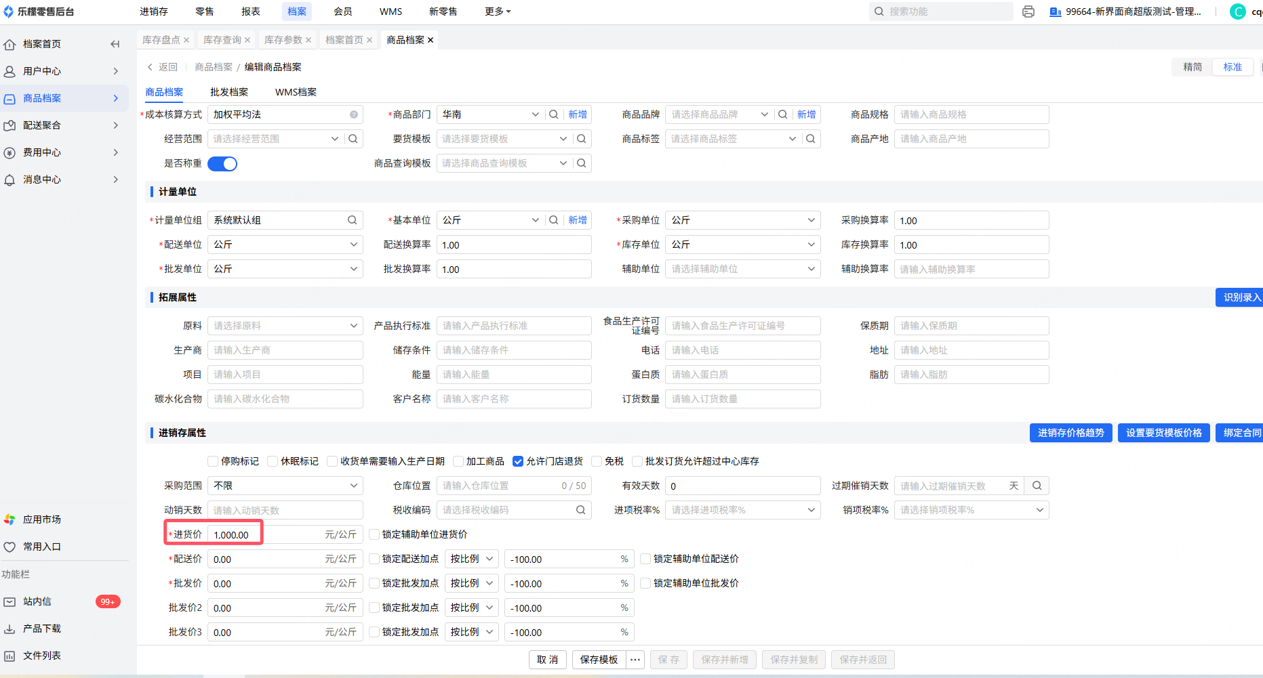1263x678 pixels.
Task: Click the search icon beside 商品品牌
Action: [783, 114]
